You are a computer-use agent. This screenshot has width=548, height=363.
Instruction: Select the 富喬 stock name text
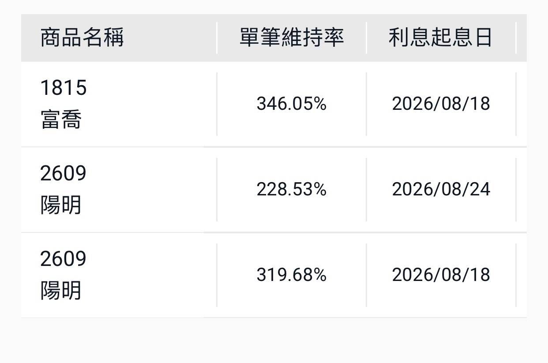click(61, 120)
